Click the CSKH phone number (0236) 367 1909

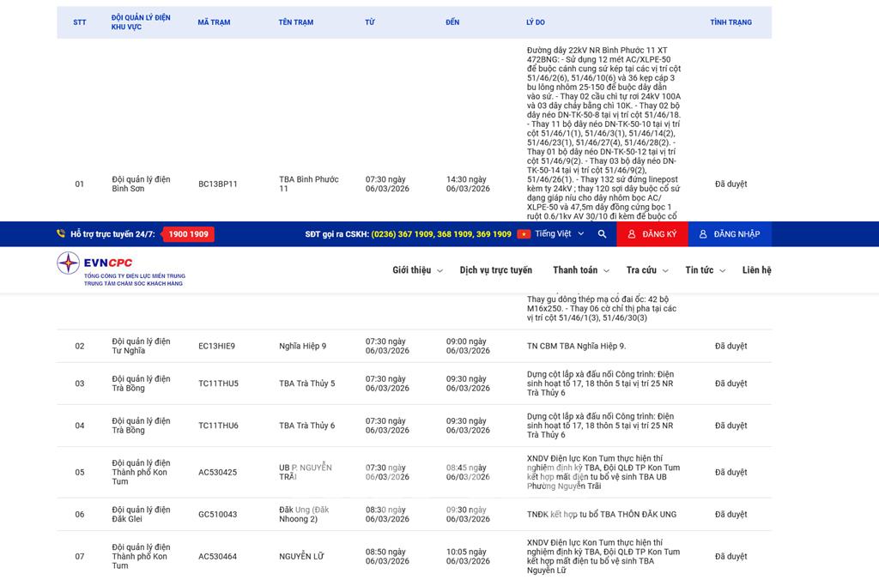(x=402, y=234)
